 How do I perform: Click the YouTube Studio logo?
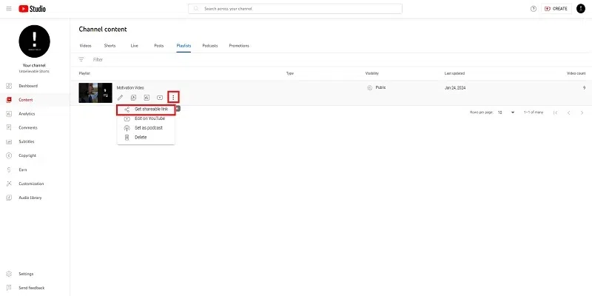click(32, 9)
